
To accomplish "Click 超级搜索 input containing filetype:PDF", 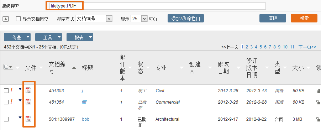I will point(158,6).
